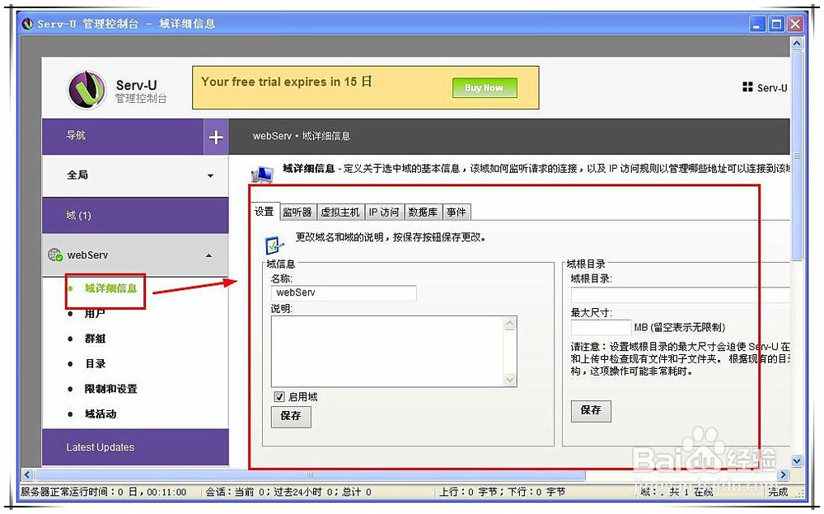The image size is (824, 514).
Task: Click the 名称 field containing webServ
Action: pos(344,292)
